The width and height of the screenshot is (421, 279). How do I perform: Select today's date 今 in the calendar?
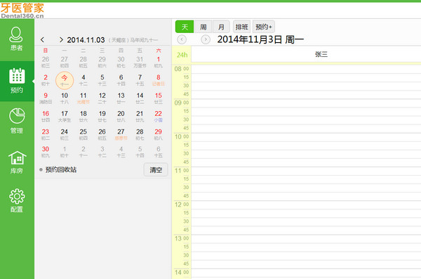tap(65, 80)
